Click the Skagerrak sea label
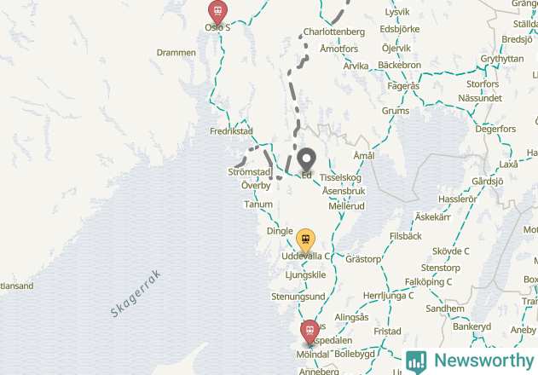 136,294
